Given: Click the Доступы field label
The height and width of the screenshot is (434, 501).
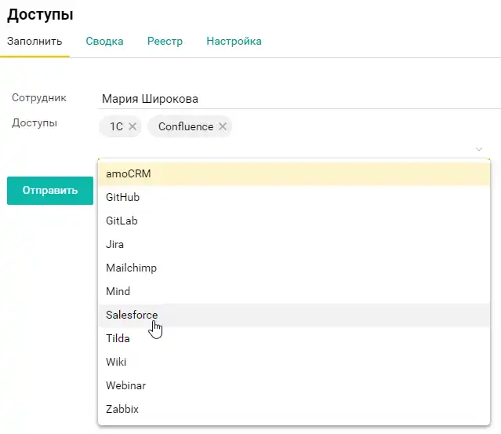Looking at the screenshot, I should pos(34,123).
